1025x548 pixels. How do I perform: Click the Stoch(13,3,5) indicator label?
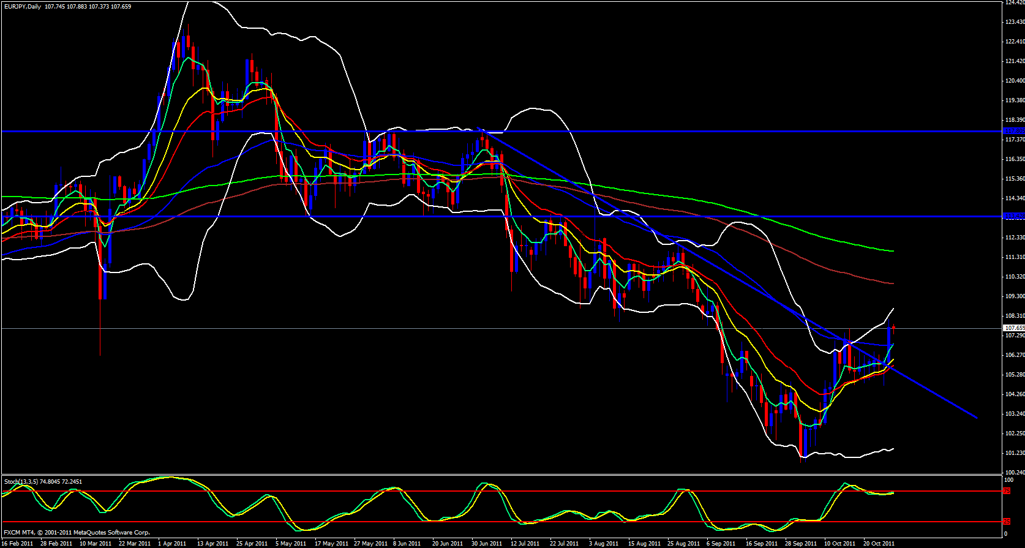coord(21,482)
